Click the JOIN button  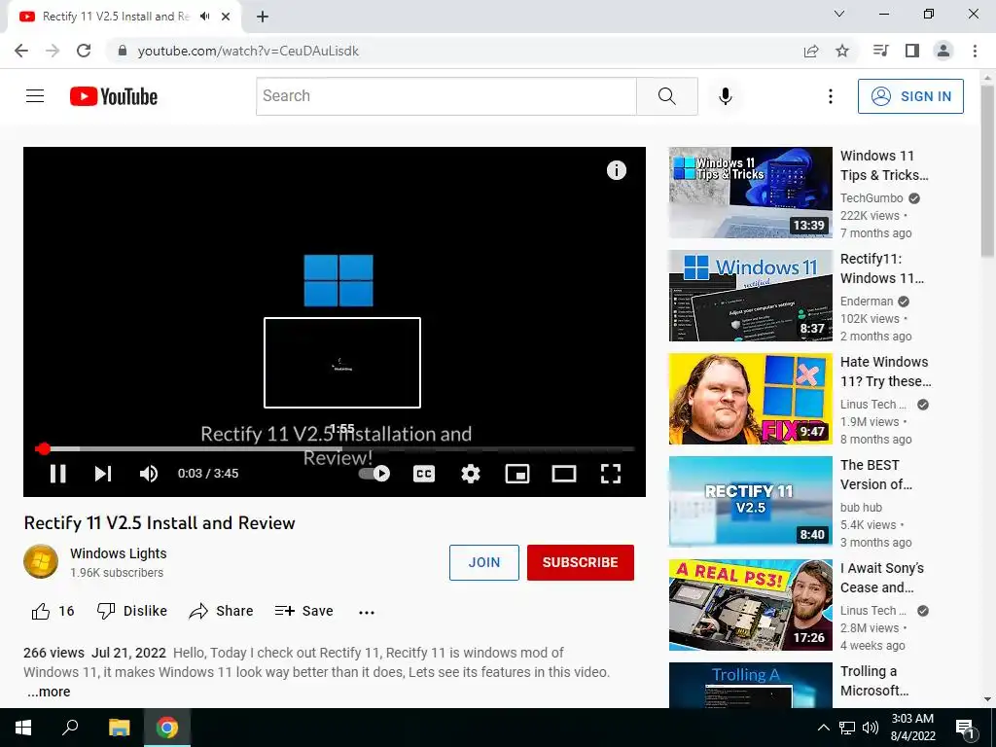[484, 562]
